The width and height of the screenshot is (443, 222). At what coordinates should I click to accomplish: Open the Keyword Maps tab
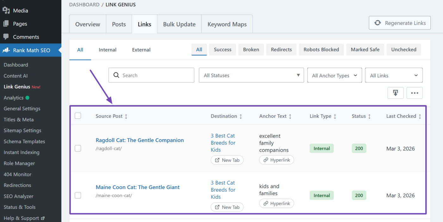click(227, 24)
